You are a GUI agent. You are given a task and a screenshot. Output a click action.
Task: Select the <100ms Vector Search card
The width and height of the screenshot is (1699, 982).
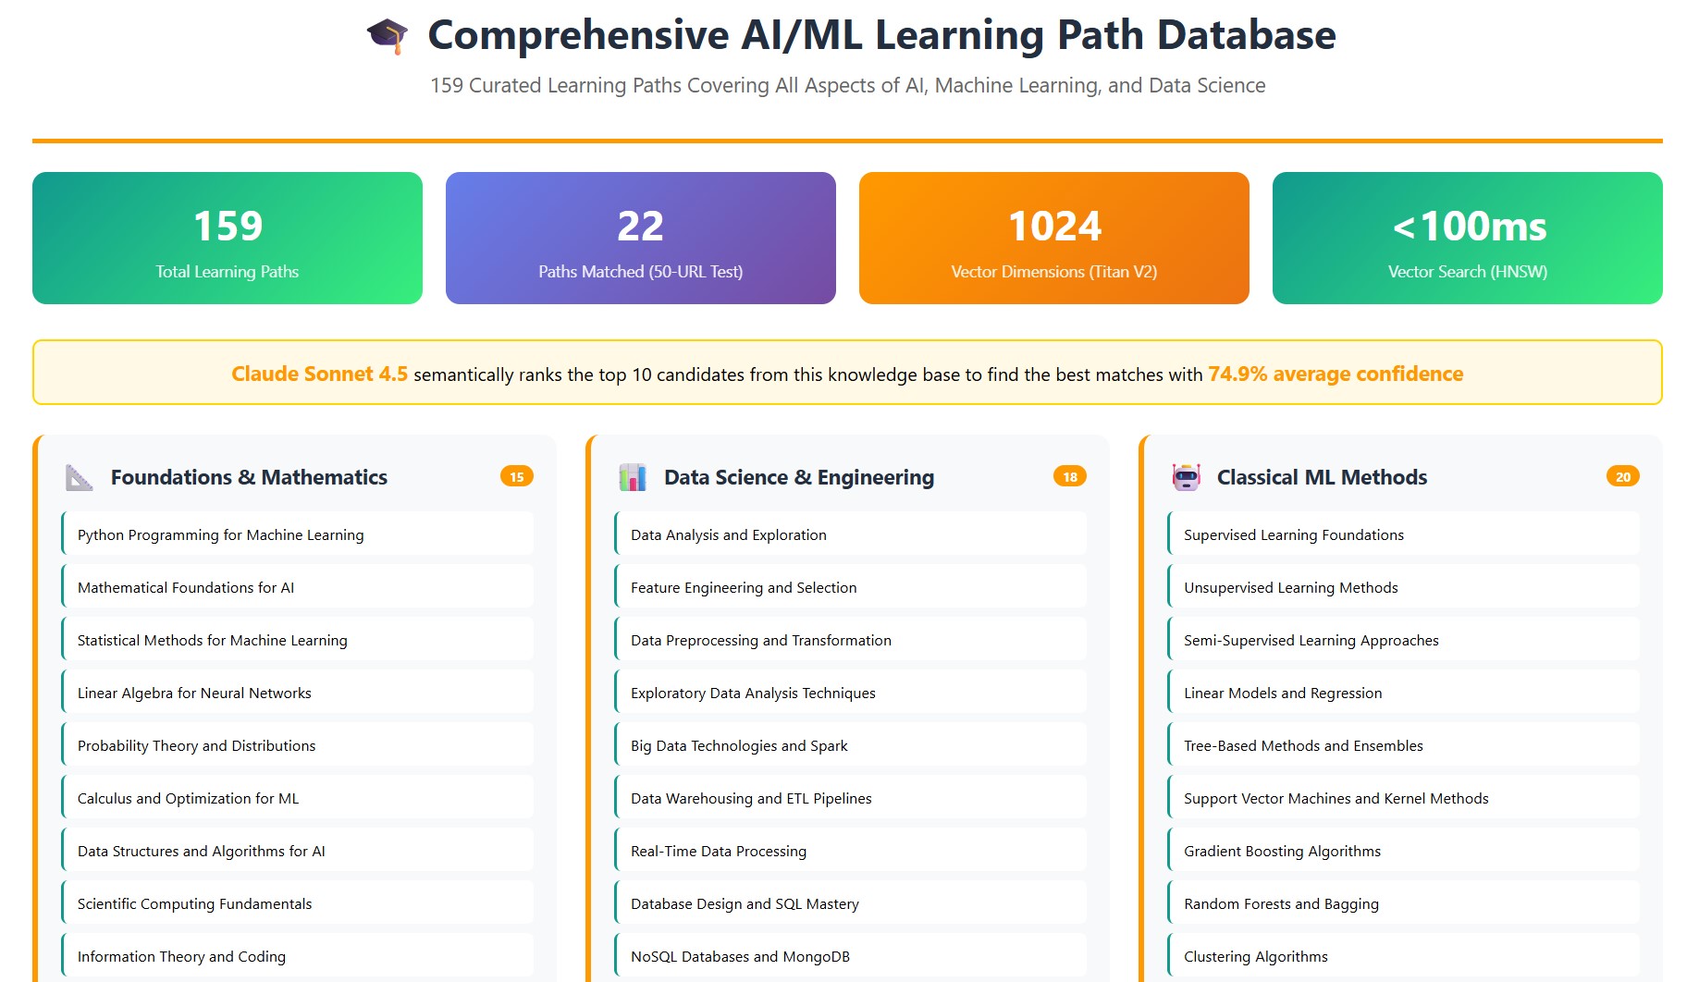[x=1468, y=238]
